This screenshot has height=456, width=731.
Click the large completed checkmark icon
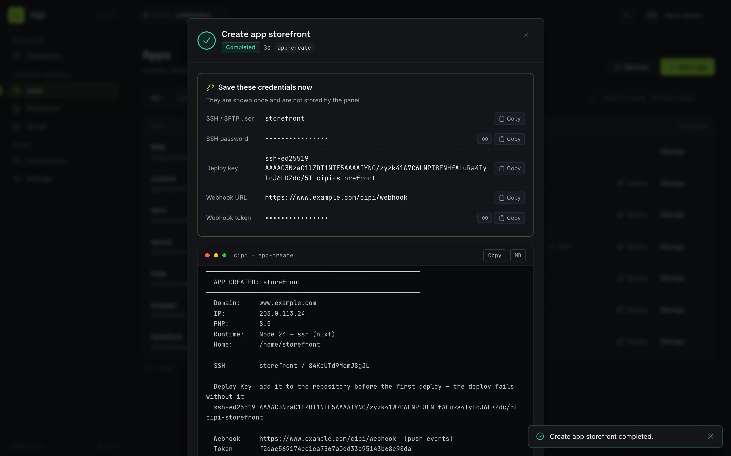click(207, 41)
